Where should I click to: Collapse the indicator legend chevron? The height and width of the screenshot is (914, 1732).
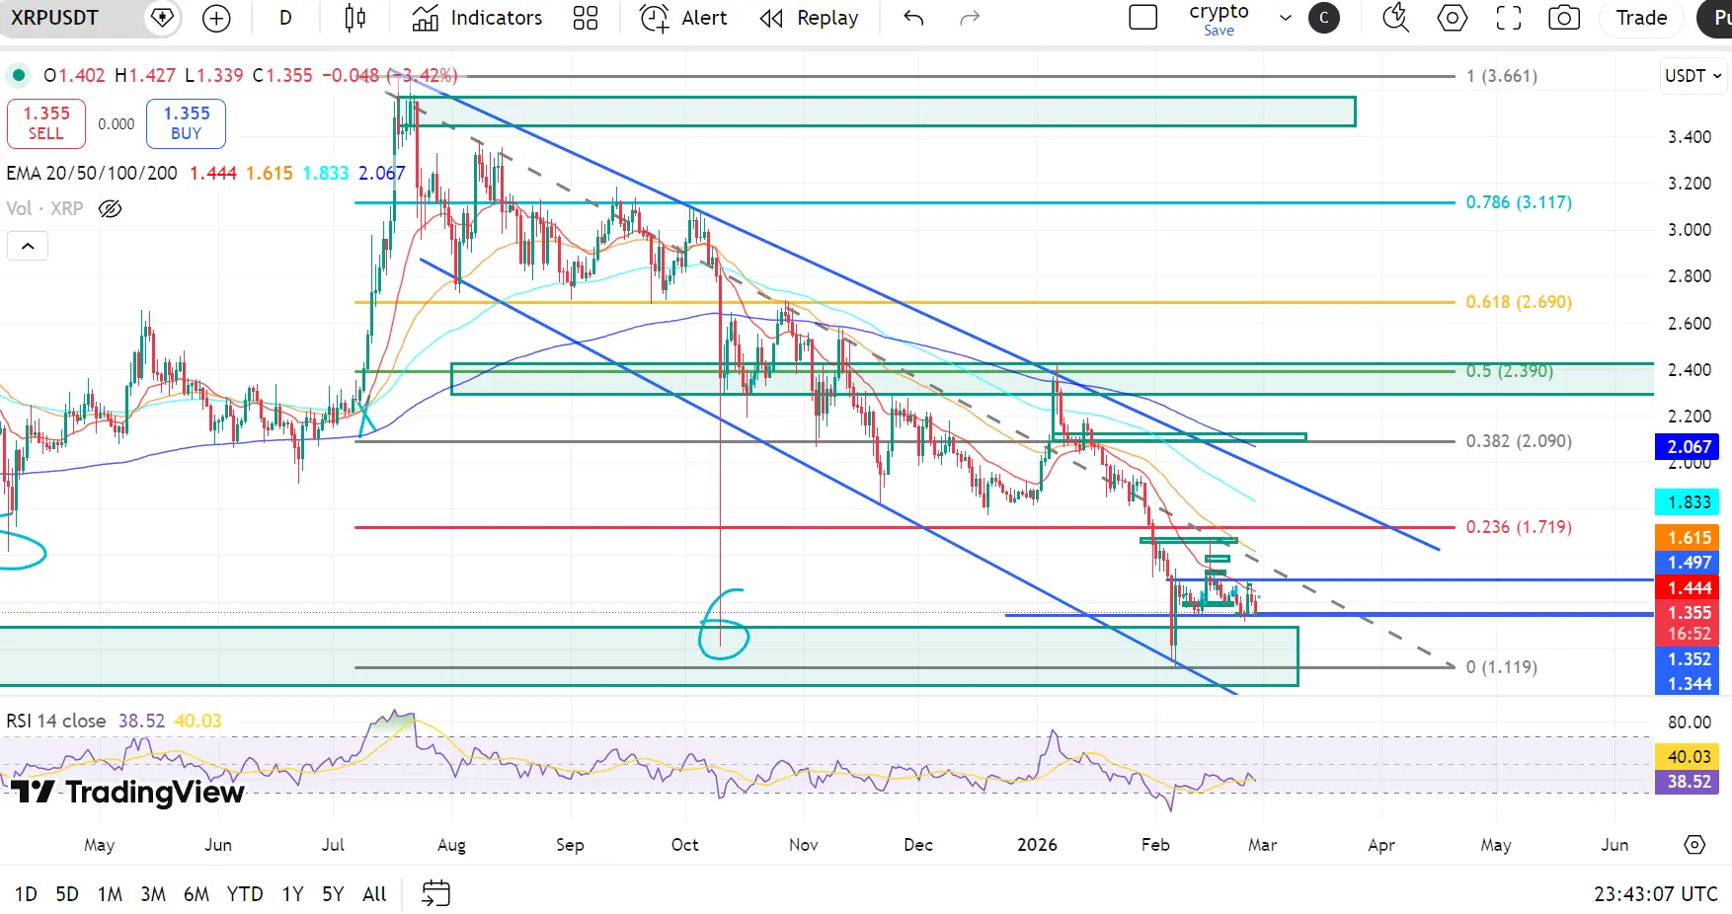[28, 246]
